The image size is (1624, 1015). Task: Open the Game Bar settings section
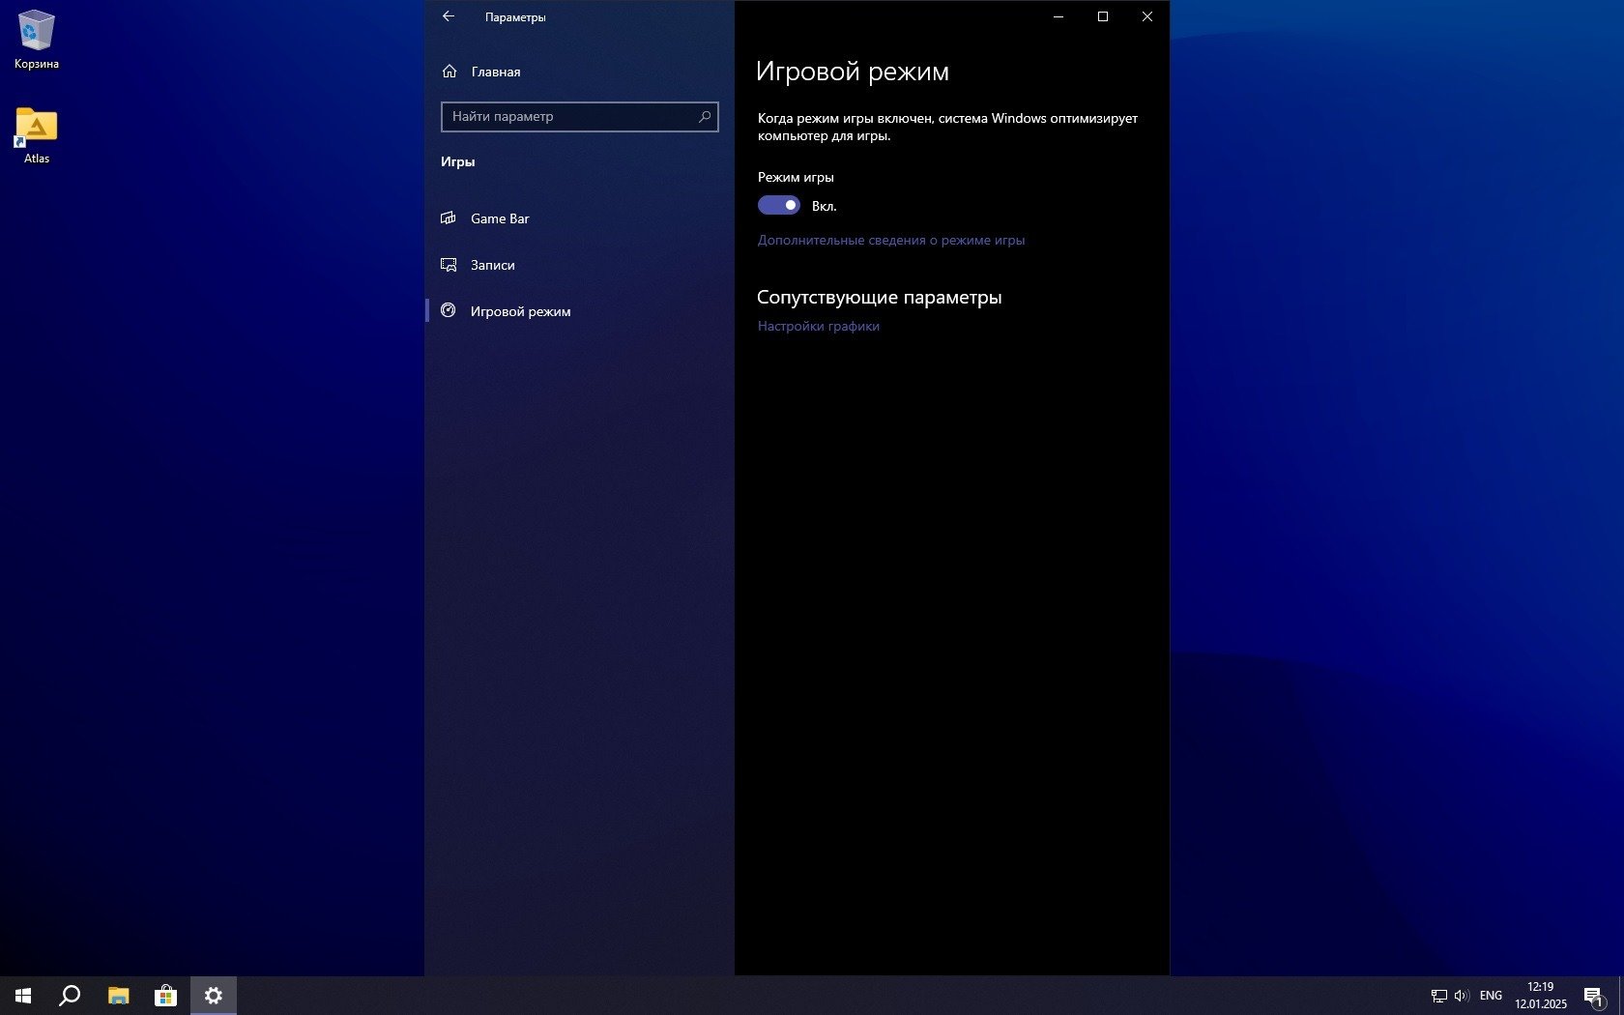[x=500, y=218]
